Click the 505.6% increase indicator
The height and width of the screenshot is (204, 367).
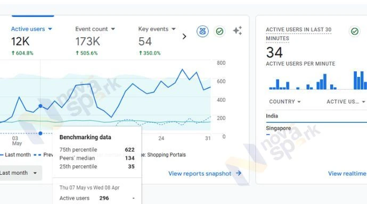coord(87,53)
